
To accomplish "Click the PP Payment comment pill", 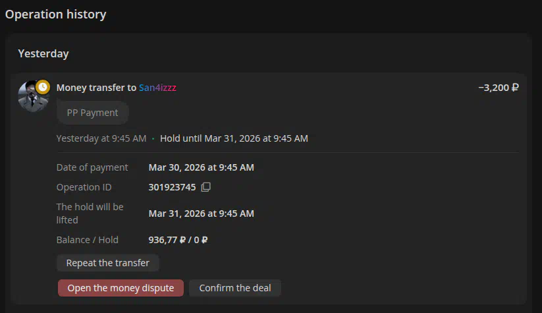I will tap(92, 113).
